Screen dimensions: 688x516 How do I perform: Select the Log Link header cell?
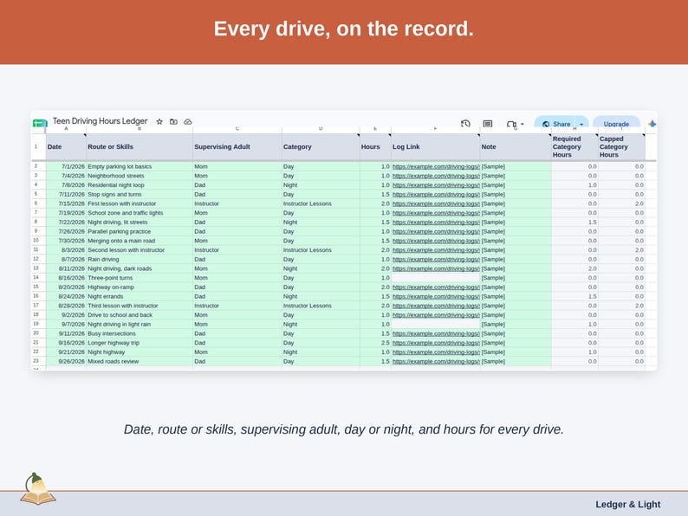[x=435, y=147]
